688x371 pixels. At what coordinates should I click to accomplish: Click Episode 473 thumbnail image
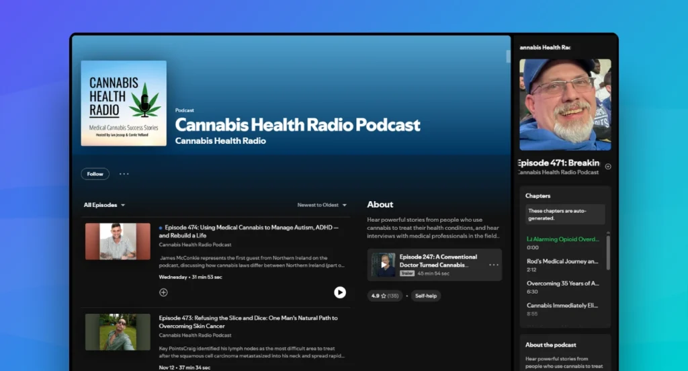click(x=118, y=332)
